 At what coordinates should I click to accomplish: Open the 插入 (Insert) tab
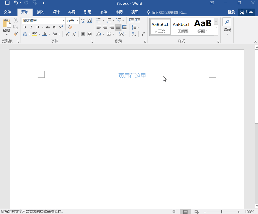click(41, 12)
